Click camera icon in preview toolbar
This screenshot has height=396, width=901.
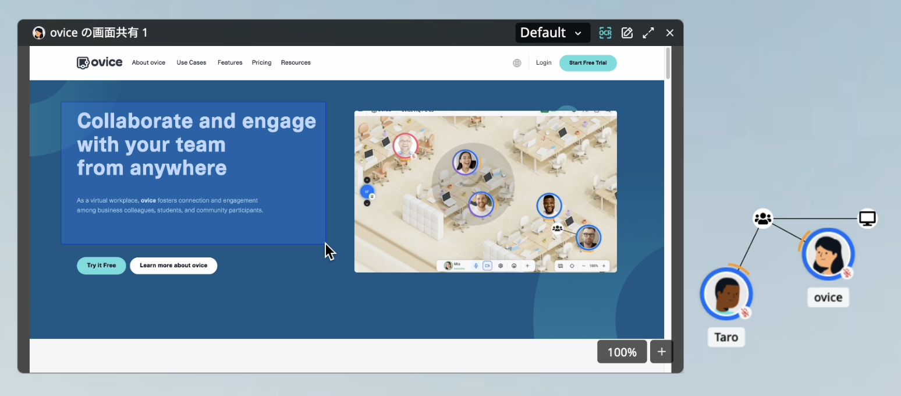click(487, 266)
